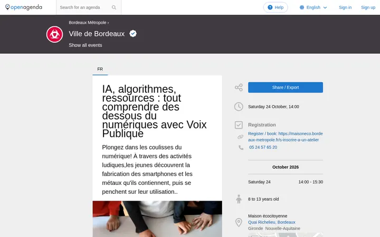Click the Saturday 24 October, 14:00 text

[x=273, y=106]
